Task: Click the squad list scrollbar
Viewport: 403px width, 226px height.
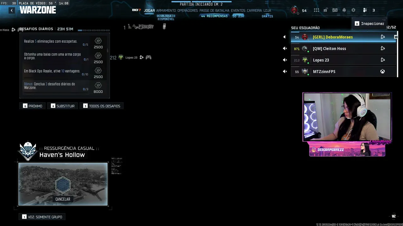Action: (398, 54)
